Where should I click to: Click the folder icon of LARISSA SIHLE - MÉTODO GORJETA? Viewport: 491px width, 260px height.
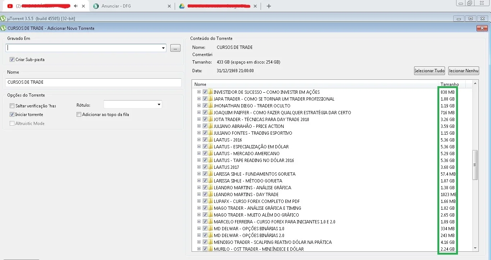[210, 181]
